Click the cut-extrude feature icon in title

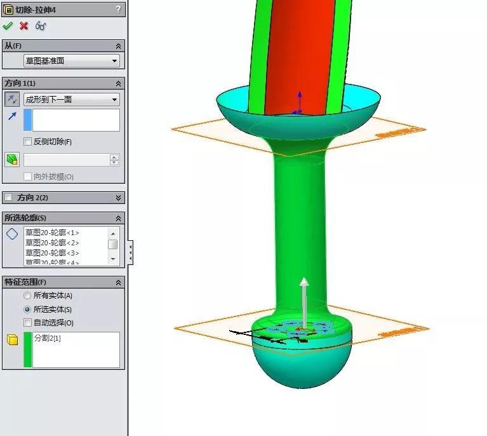[8, 10]
